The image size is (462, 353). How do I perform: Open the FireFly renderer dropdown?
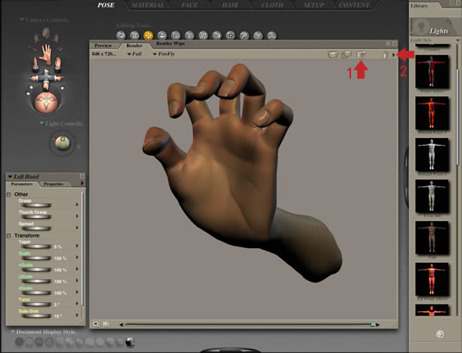pyautogui.click(x=164, y=54)
